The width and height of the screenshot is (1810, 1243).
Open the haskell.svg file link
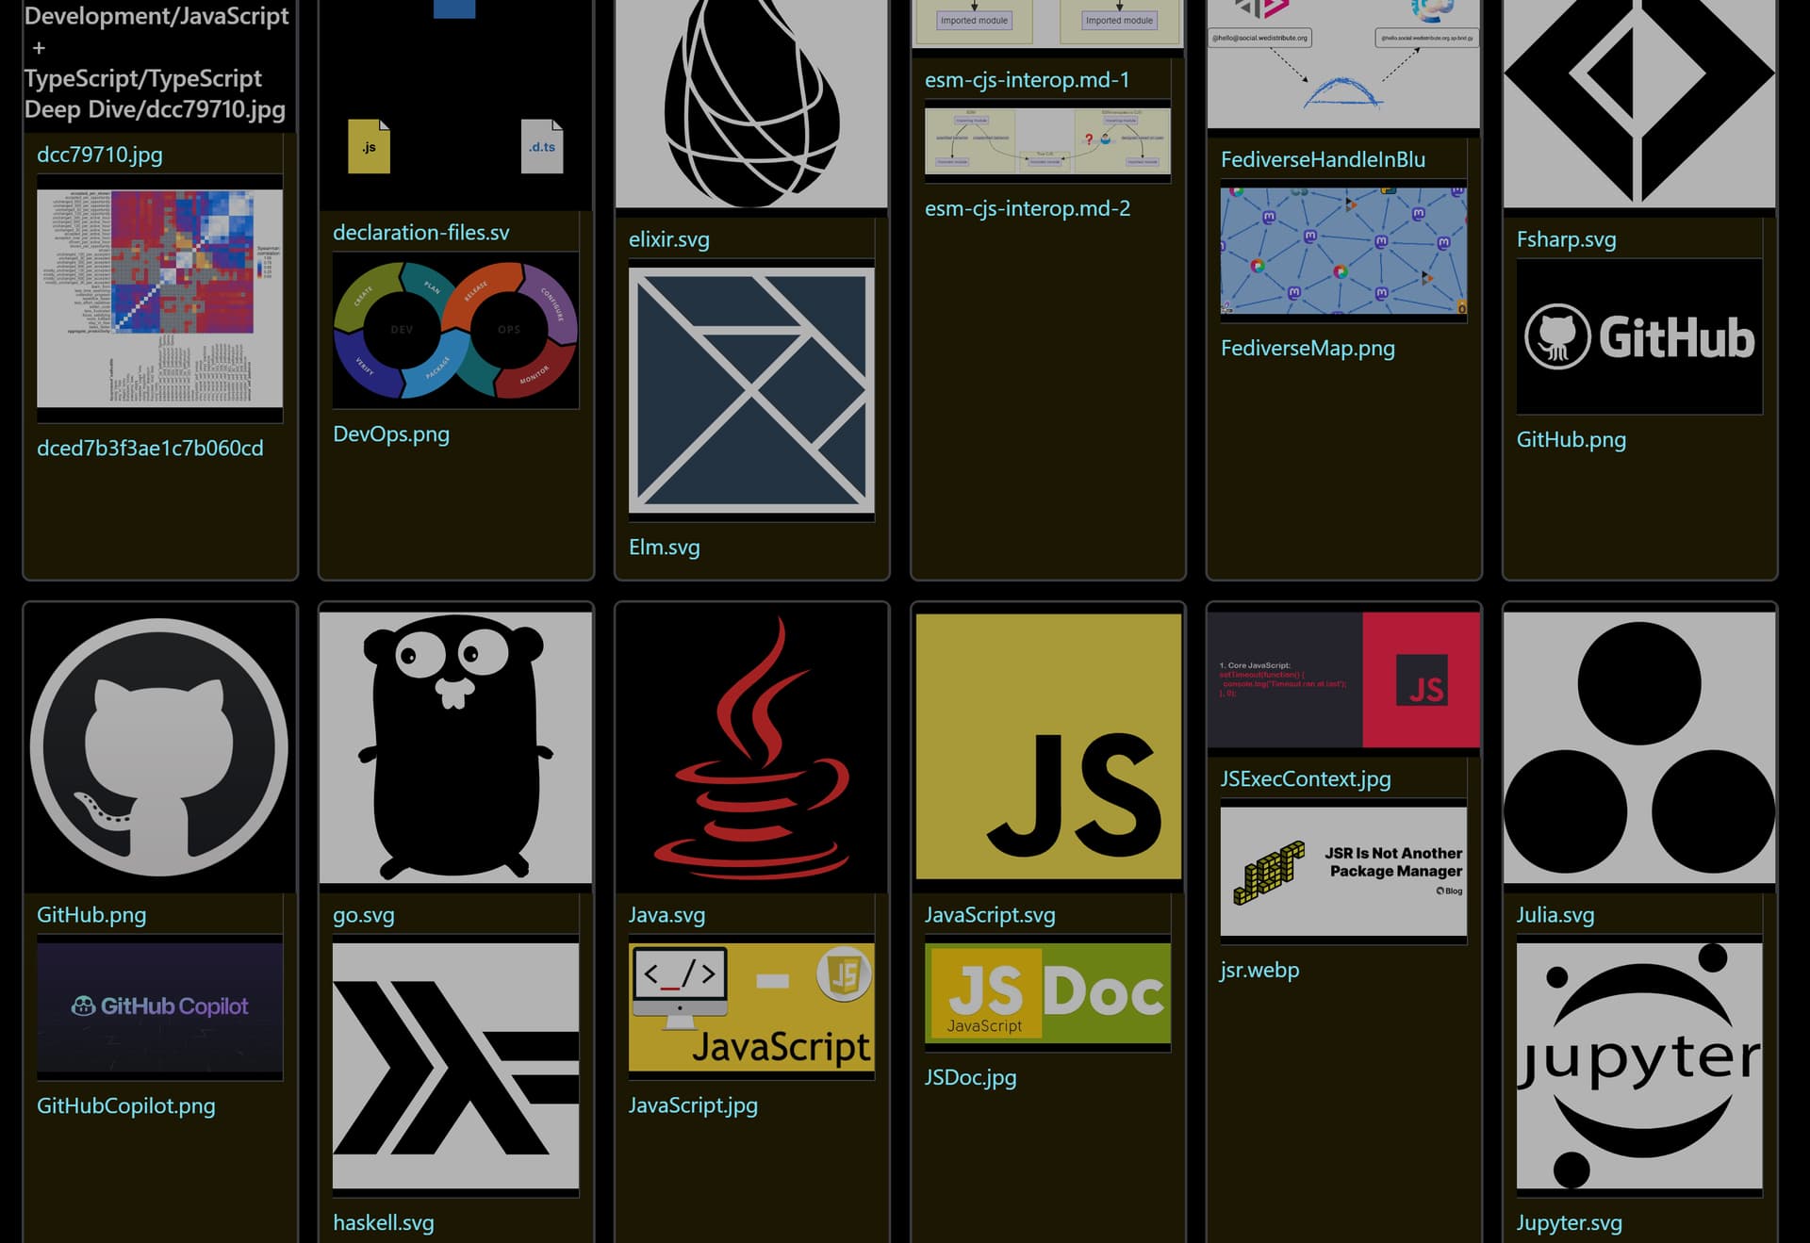coord(384,1222)
